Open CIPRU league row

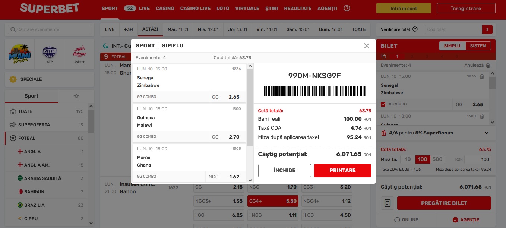47,219
